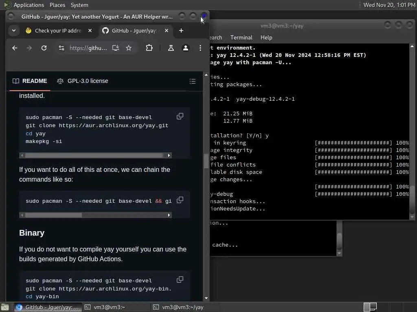Click the terminal window scrollbar thumb
The height and width of the screenshot is (312, 417).
coord(412,199)
